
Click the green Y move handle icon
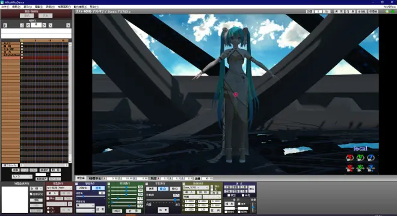coord(360,168)
